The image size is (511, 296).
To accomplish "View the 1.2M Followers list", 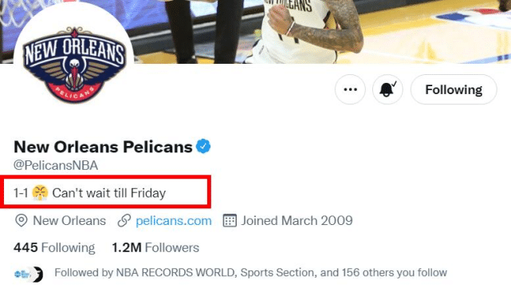I will tap(155, 248).
